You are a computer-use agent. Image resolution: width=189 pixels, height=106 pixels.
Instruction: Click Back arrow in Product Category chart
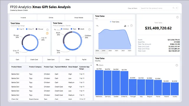tap(55, 29)
